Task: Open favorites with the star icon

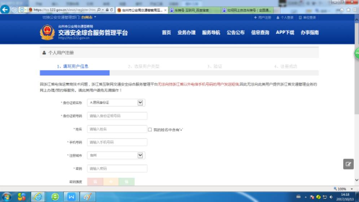Action: coord(348,9)
